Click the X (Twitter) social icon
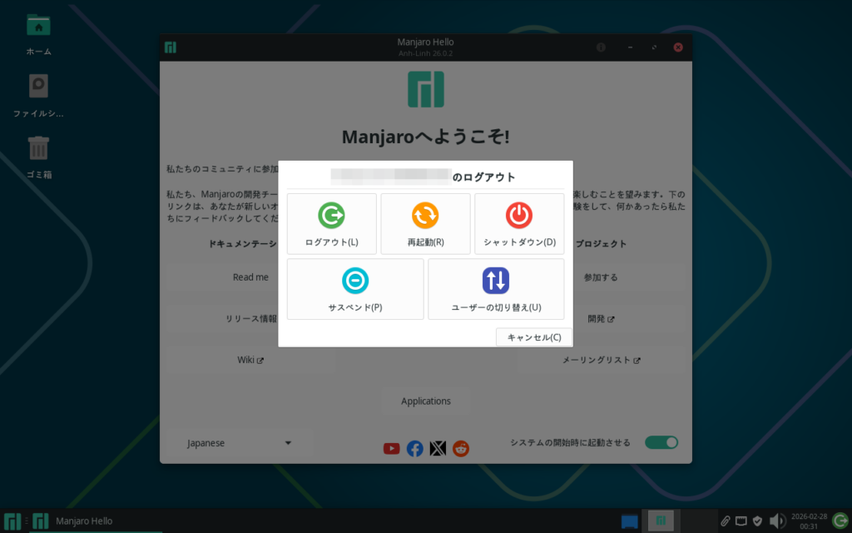 [438, 449]
